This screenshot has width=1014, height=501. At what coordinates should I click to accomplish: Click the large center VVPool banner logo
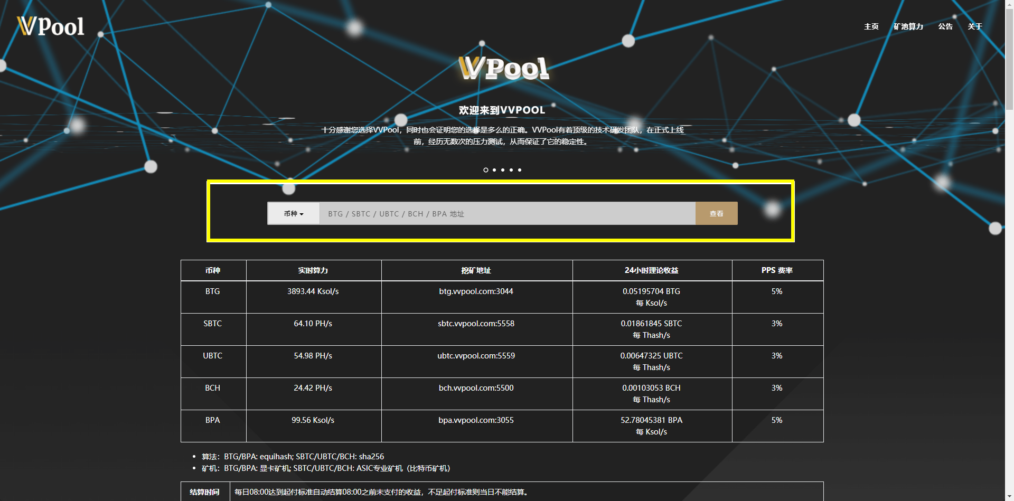(503, 69)
